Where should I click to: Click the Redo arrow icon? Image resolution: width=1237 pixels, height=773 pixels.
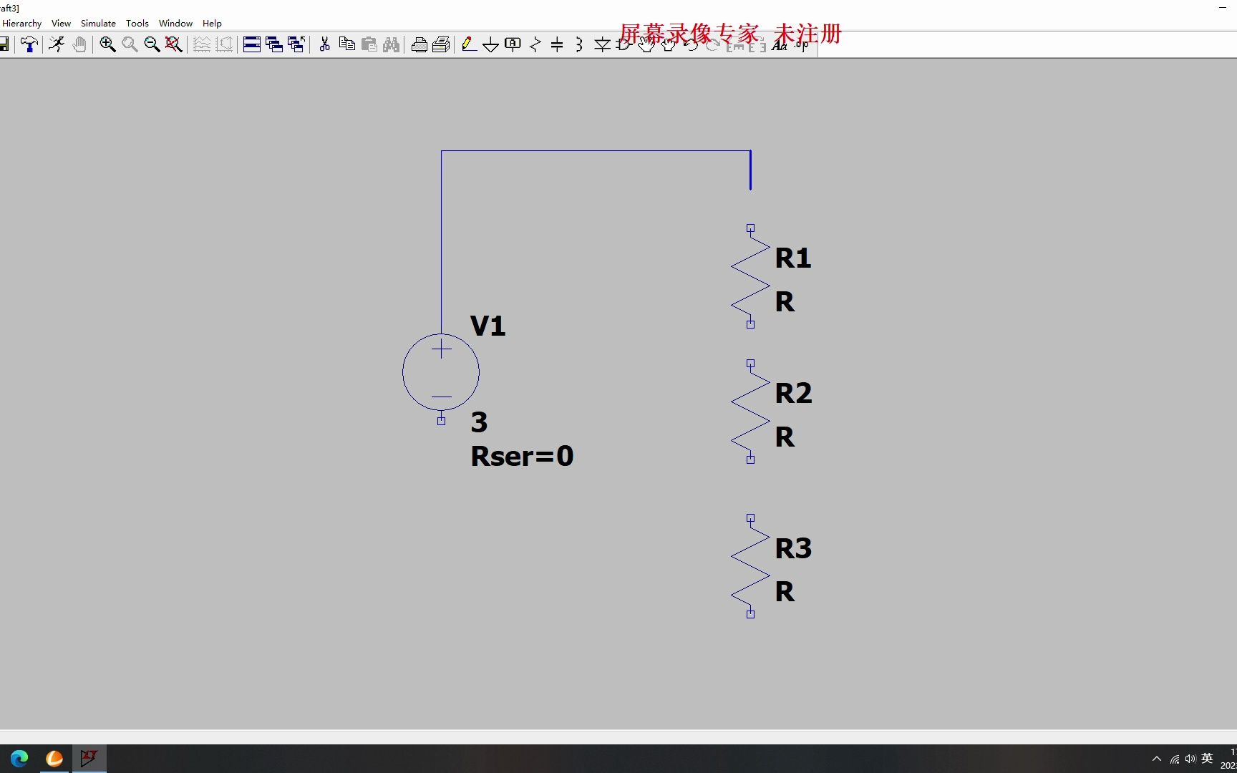[x=713, y=44]
